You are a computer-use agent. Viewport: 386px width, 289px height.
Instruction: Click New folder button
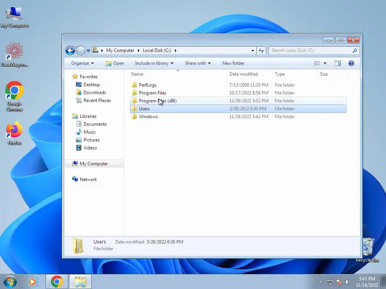point(233,63)
